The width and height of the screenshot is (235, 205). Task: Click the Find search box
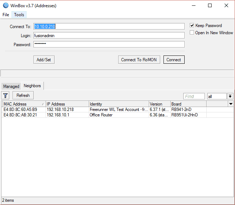194,96
